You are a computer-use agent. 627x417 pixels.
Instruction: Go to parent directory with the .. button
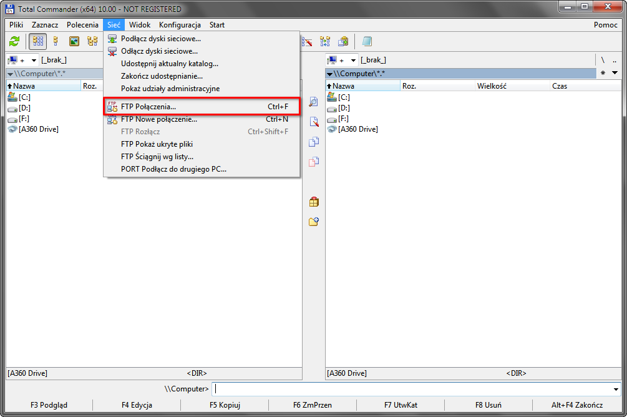click(615, 61)
